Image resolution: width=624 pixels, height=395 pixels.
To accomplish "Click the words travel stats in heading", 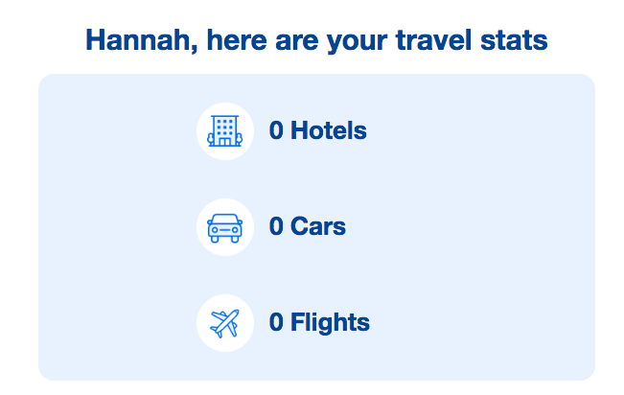I will point(472,40).
